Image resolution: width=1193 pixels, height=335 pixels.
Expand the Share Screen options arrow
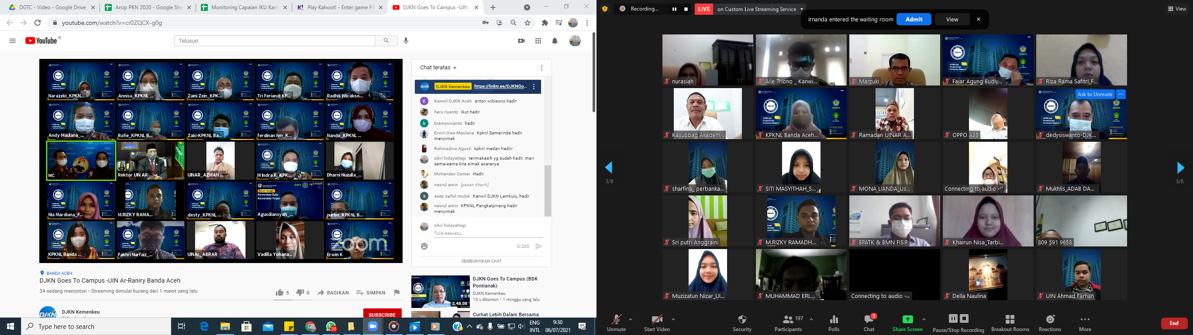click(x=924, y=319)
